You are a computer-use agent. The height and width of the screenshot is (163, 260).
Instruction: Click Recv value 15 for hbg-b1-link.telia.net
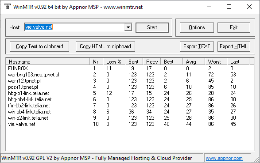[x=149, y=93]
